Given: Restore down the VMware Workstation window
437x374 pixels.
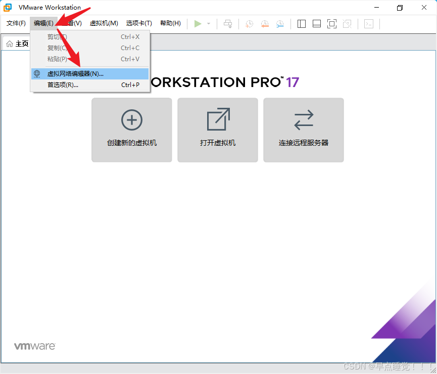Looking at the screenshot, I should point(400,8).
